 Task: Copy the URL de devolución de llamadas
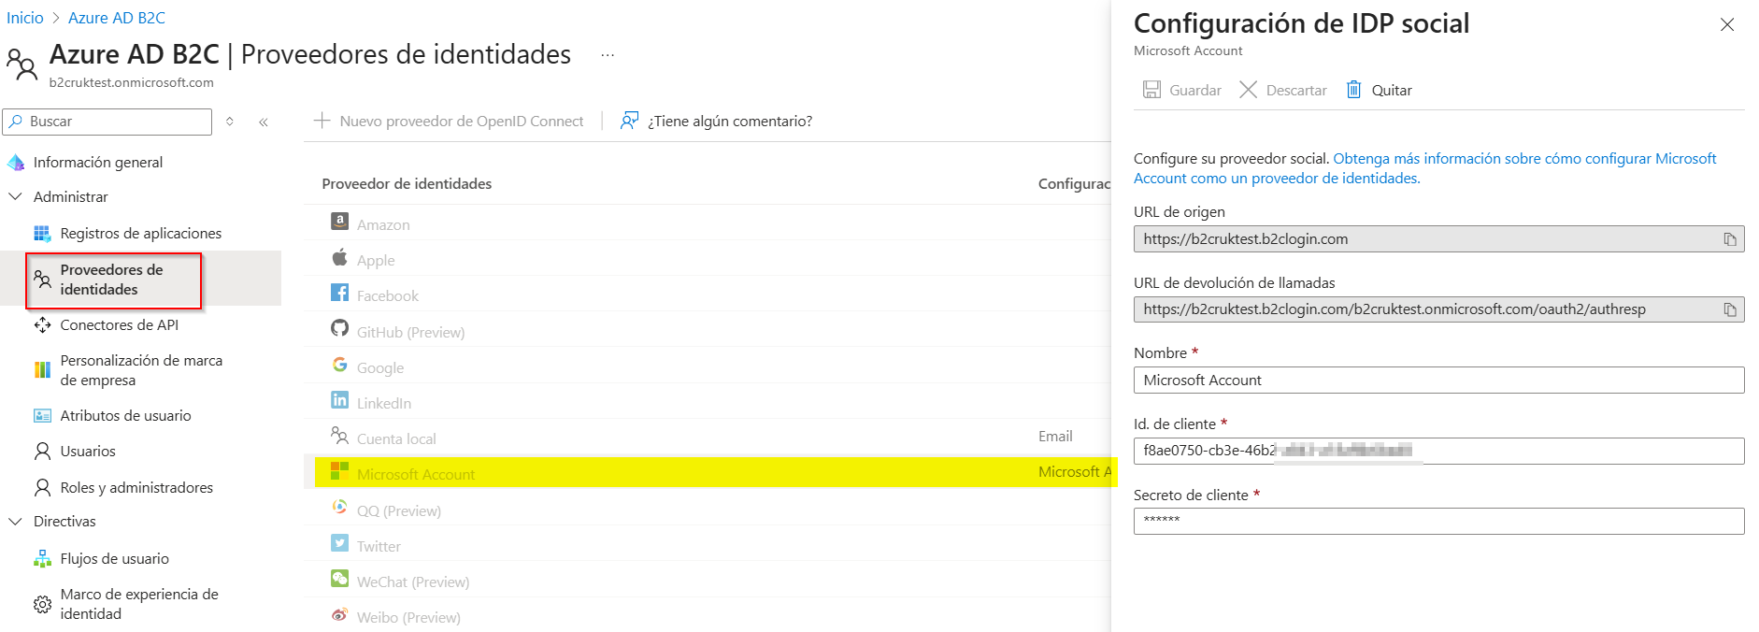(1730, 309)
